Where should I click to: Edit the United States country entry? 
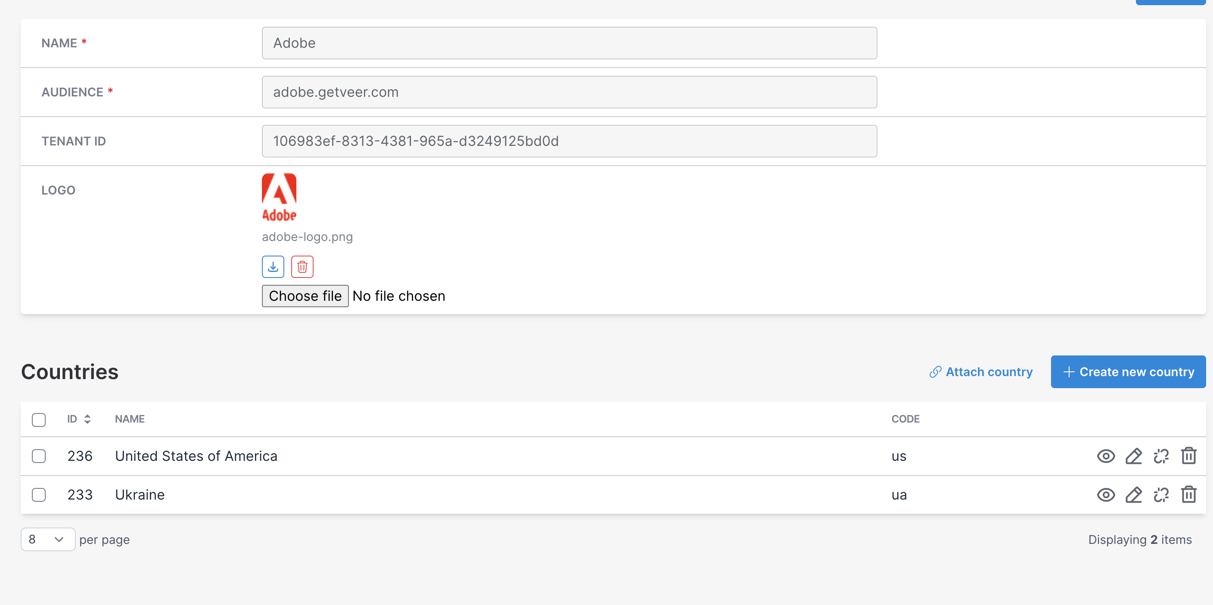[1134, 455]
